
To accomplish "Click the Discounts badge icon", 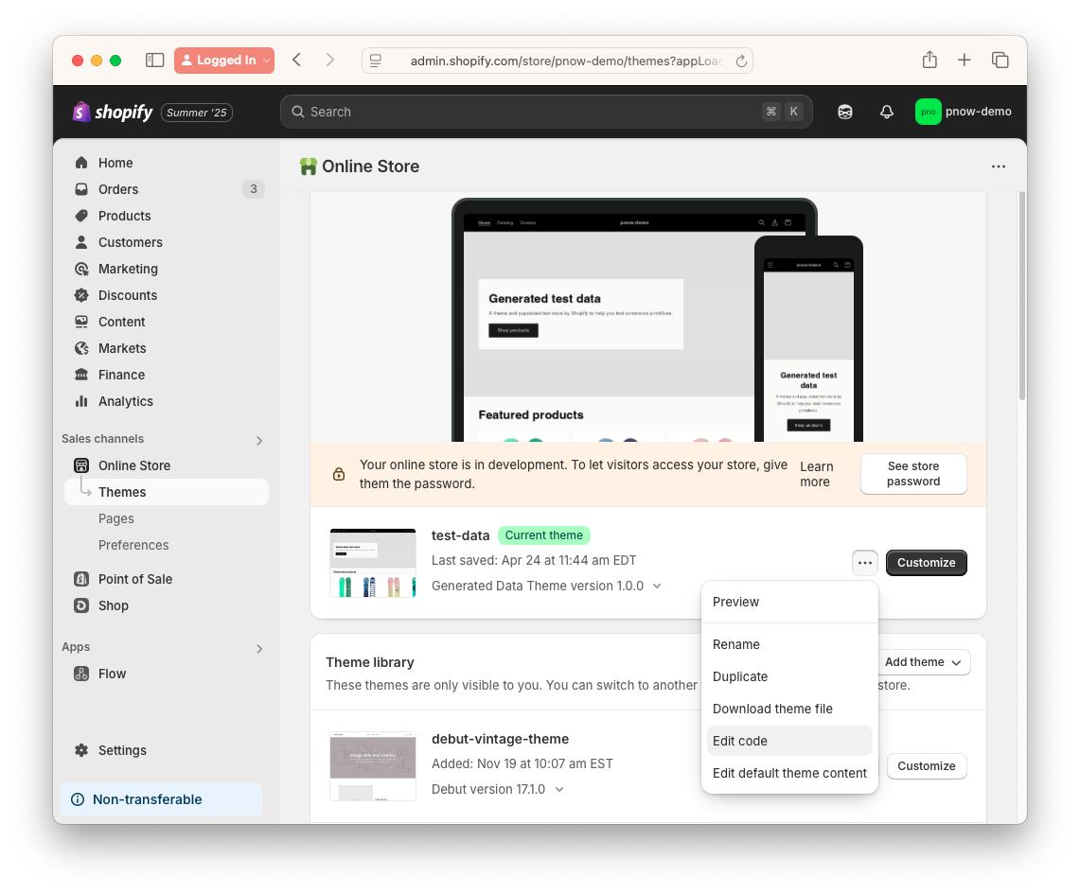I will (x=81, y=295).
